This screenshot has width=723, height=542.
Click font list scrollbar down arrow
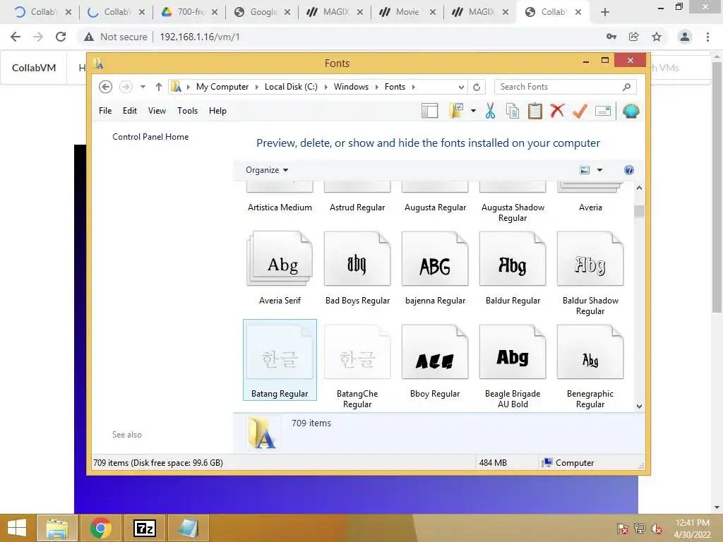pos(639,406)
